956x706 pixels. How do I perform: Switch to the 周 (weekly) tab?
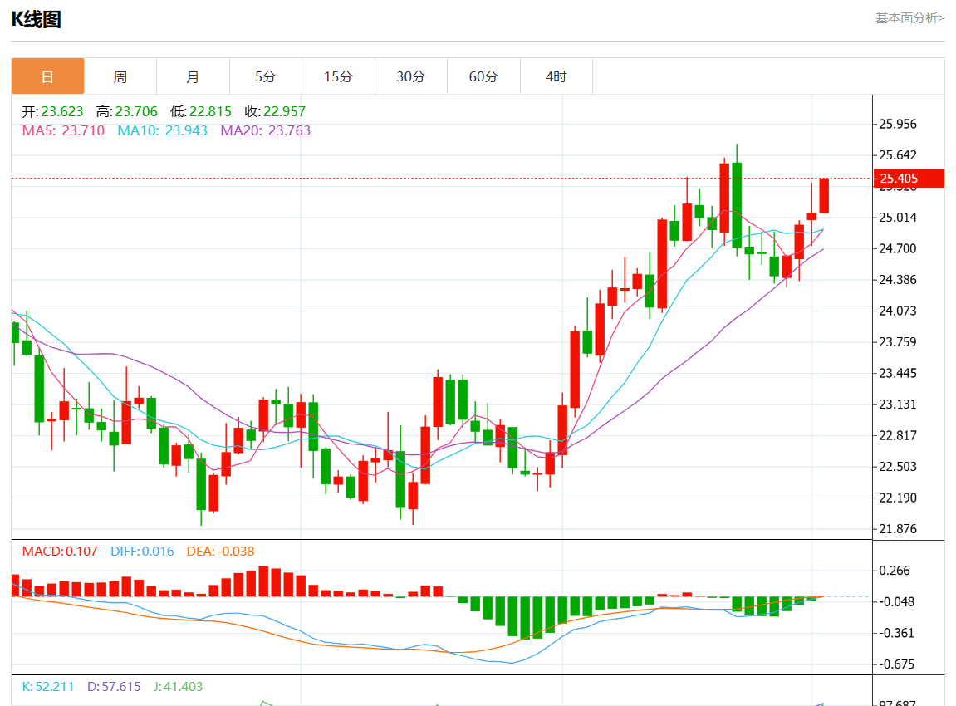coord(120,76)
